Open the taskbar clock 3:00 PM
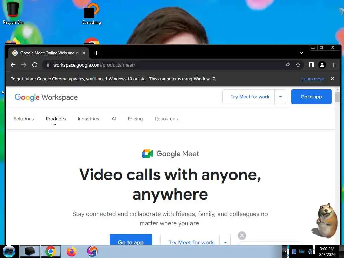This screenshot has height=258, width=344. pyautogui.click(x=327, y=252)
